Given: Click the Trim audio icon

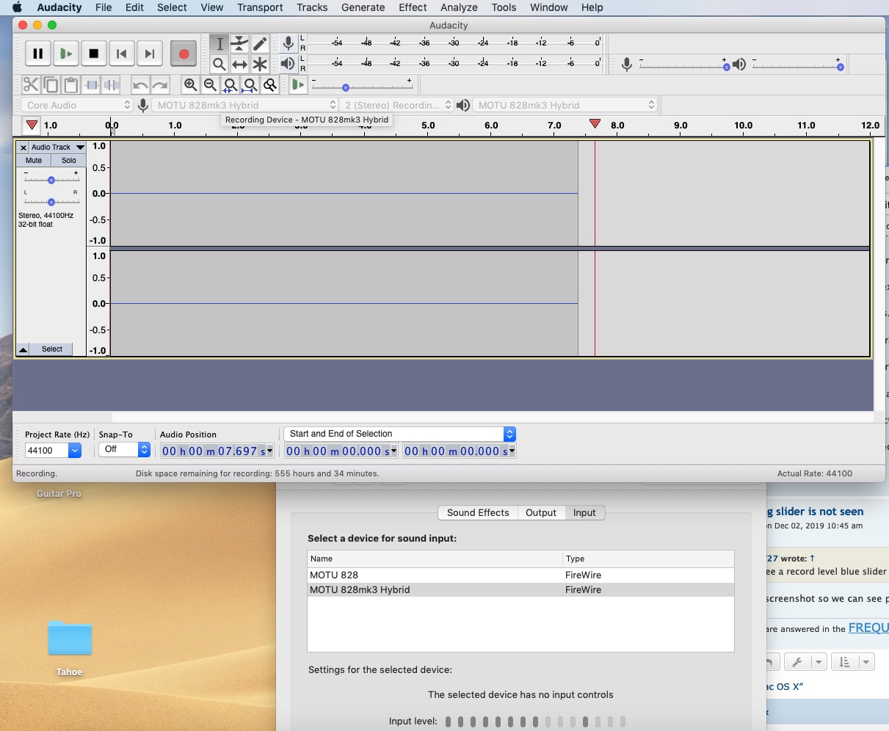Looking at the screenshot, I should tap(91, 85).
